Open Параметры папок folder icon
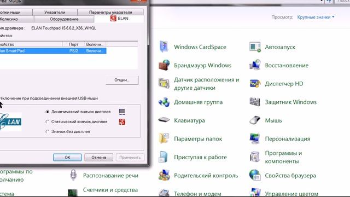The height and width of the screenshot is (197, 350). click(164, 138)
